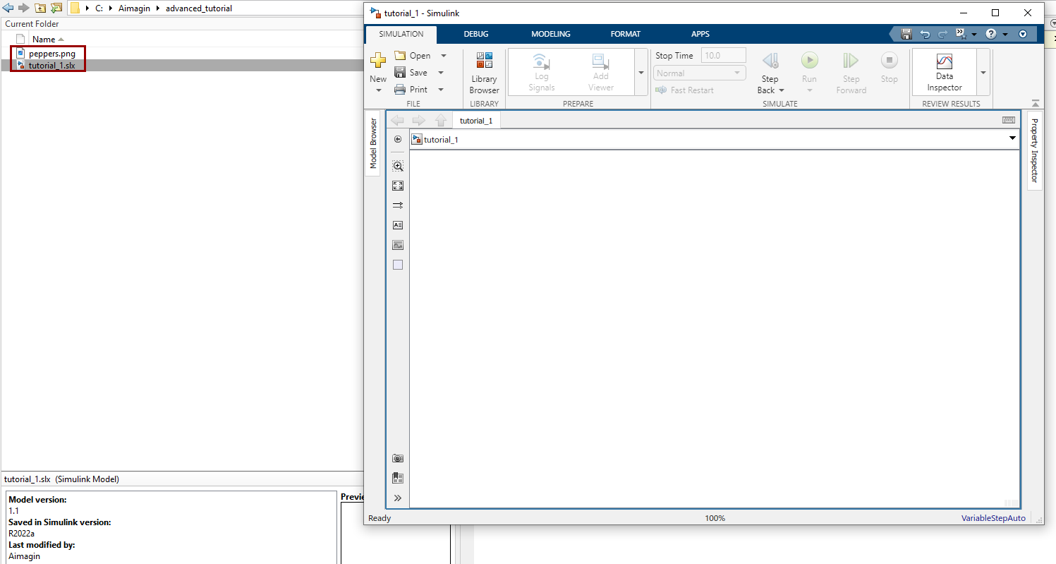
Task: Click the New model plus icon
Action: [378, 61]
